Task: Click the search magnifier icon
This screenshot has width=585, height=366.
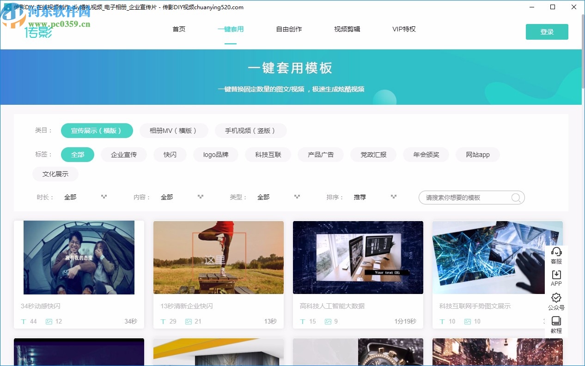Action: [516, 198]
